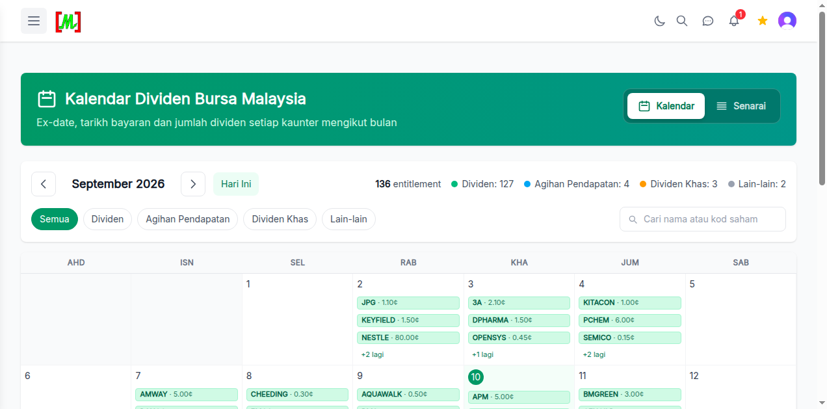The image size is (827, 409).
Task: Expand +2 lagi under 2 September
Action: tap(373, 354)
